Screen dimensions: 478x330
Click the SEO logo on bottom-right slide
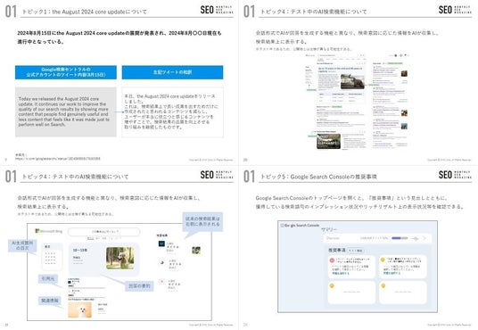(455, 175)
